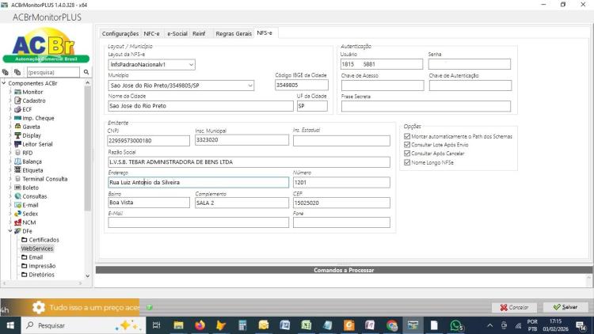Select the Display component icon

click(17, 135)
